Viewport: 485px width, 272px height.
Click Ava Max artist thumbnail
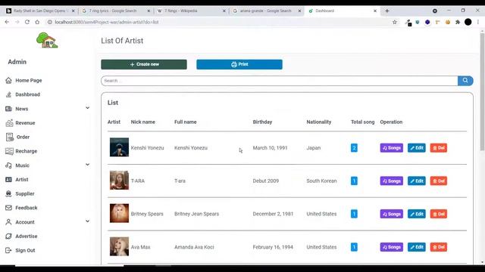tap(119, 246)
